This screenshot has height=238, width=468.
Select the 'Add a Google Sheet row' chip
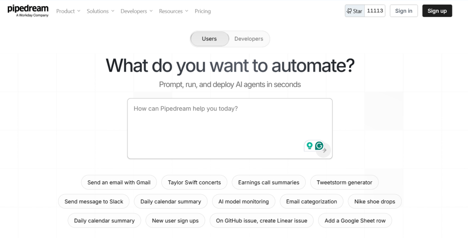pyautogui.click(x=355, y=221)
